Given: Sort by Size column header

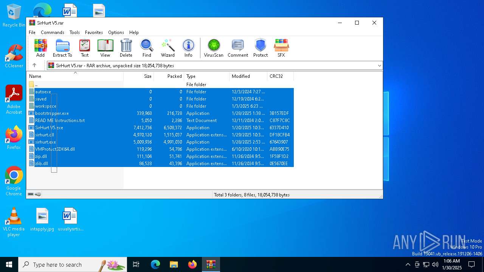Looking at the screenshot, I should [x=139, y=76].
